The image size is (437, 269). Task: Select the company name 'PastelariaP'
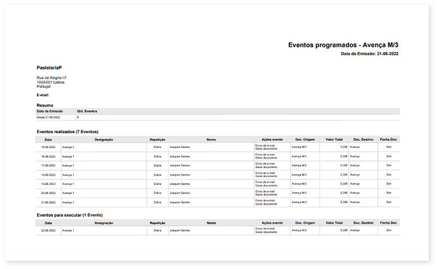pyautogui.click(x=49, y=68)
